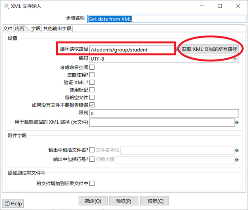Click 预览(P) preview button

click(124, 201)
